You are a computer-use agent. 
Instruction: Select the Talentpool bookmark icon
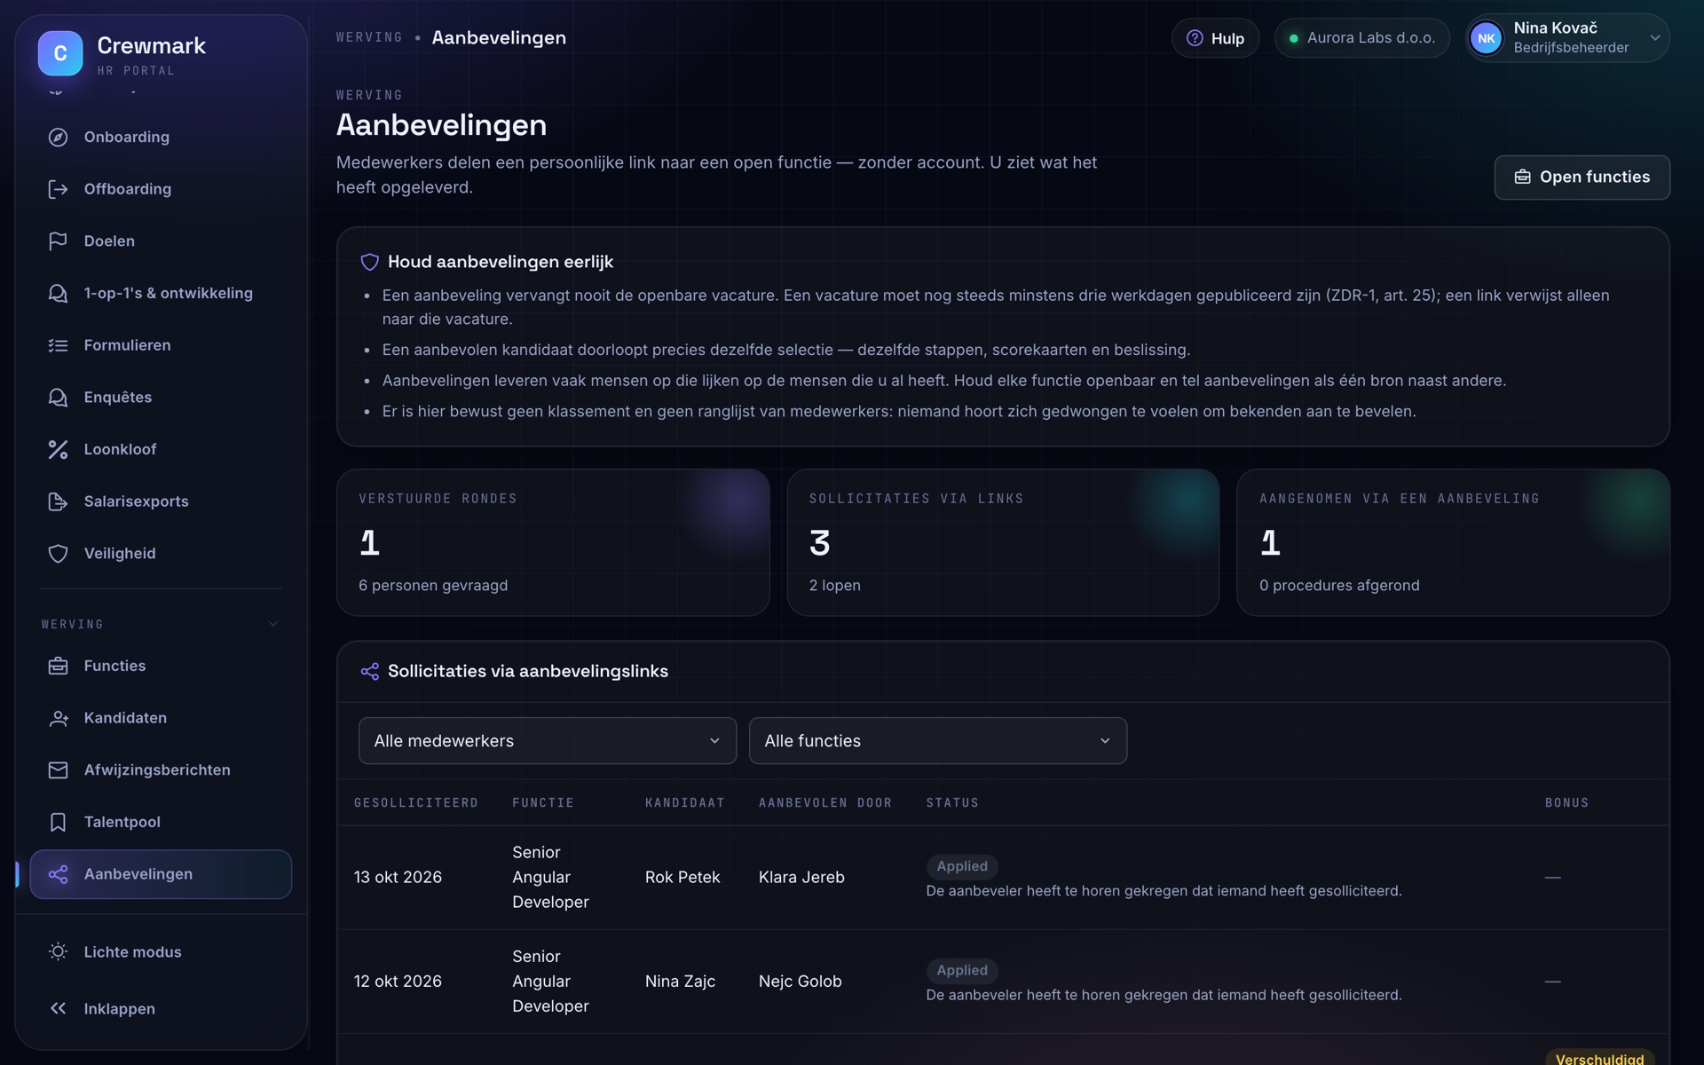click(x=58, y=822)
